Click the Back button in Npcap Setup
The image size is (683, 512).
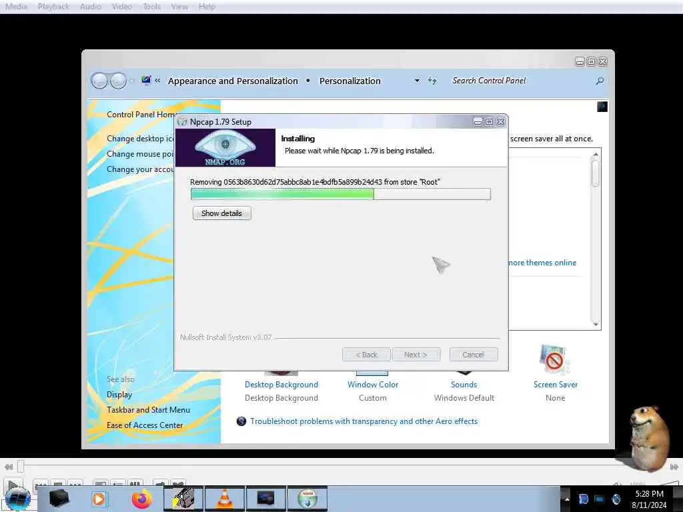366,355
